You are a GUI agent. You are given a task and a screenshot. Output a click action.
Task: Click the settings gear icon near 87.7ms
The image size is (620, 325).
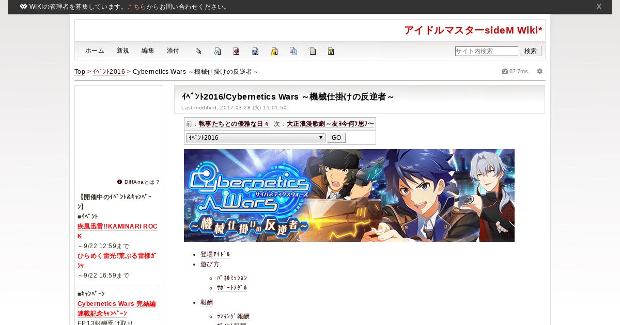[540, 71]
